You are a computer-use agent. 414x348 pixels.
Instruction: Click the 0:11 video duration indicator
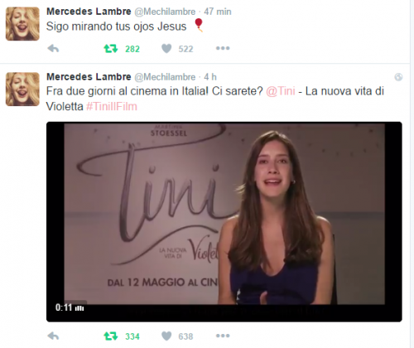(x=70, y=307)
